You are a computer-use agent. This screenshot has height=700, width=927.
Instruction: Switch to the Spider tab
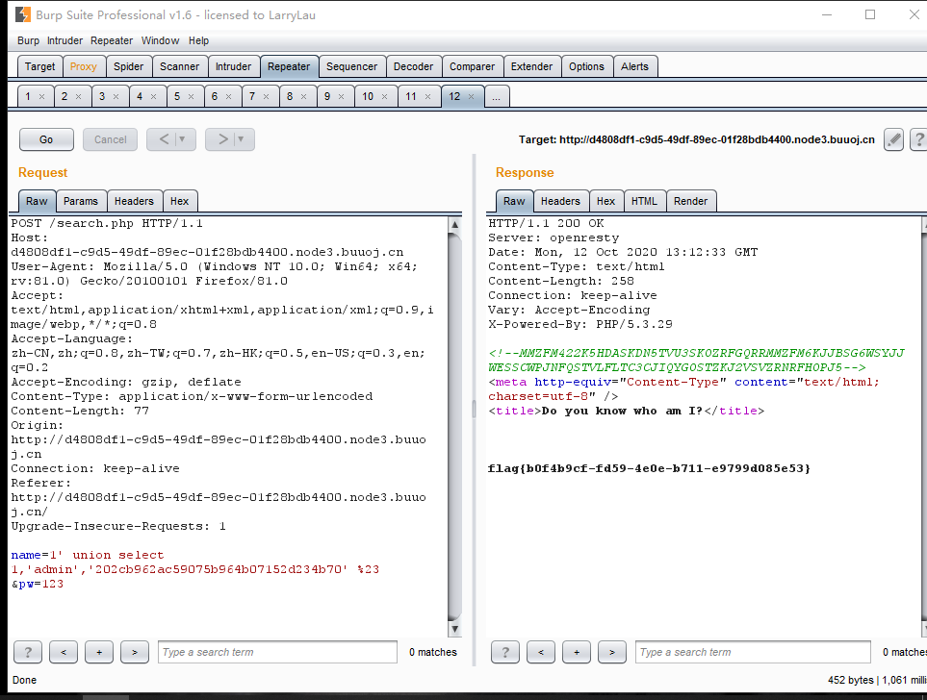[x=128, y=66]
